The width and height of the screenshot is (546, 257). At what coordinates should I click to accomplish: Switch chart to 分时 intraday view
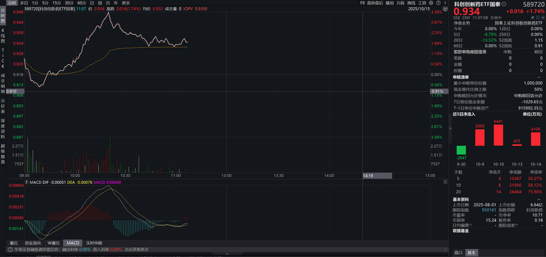[12, 3]
